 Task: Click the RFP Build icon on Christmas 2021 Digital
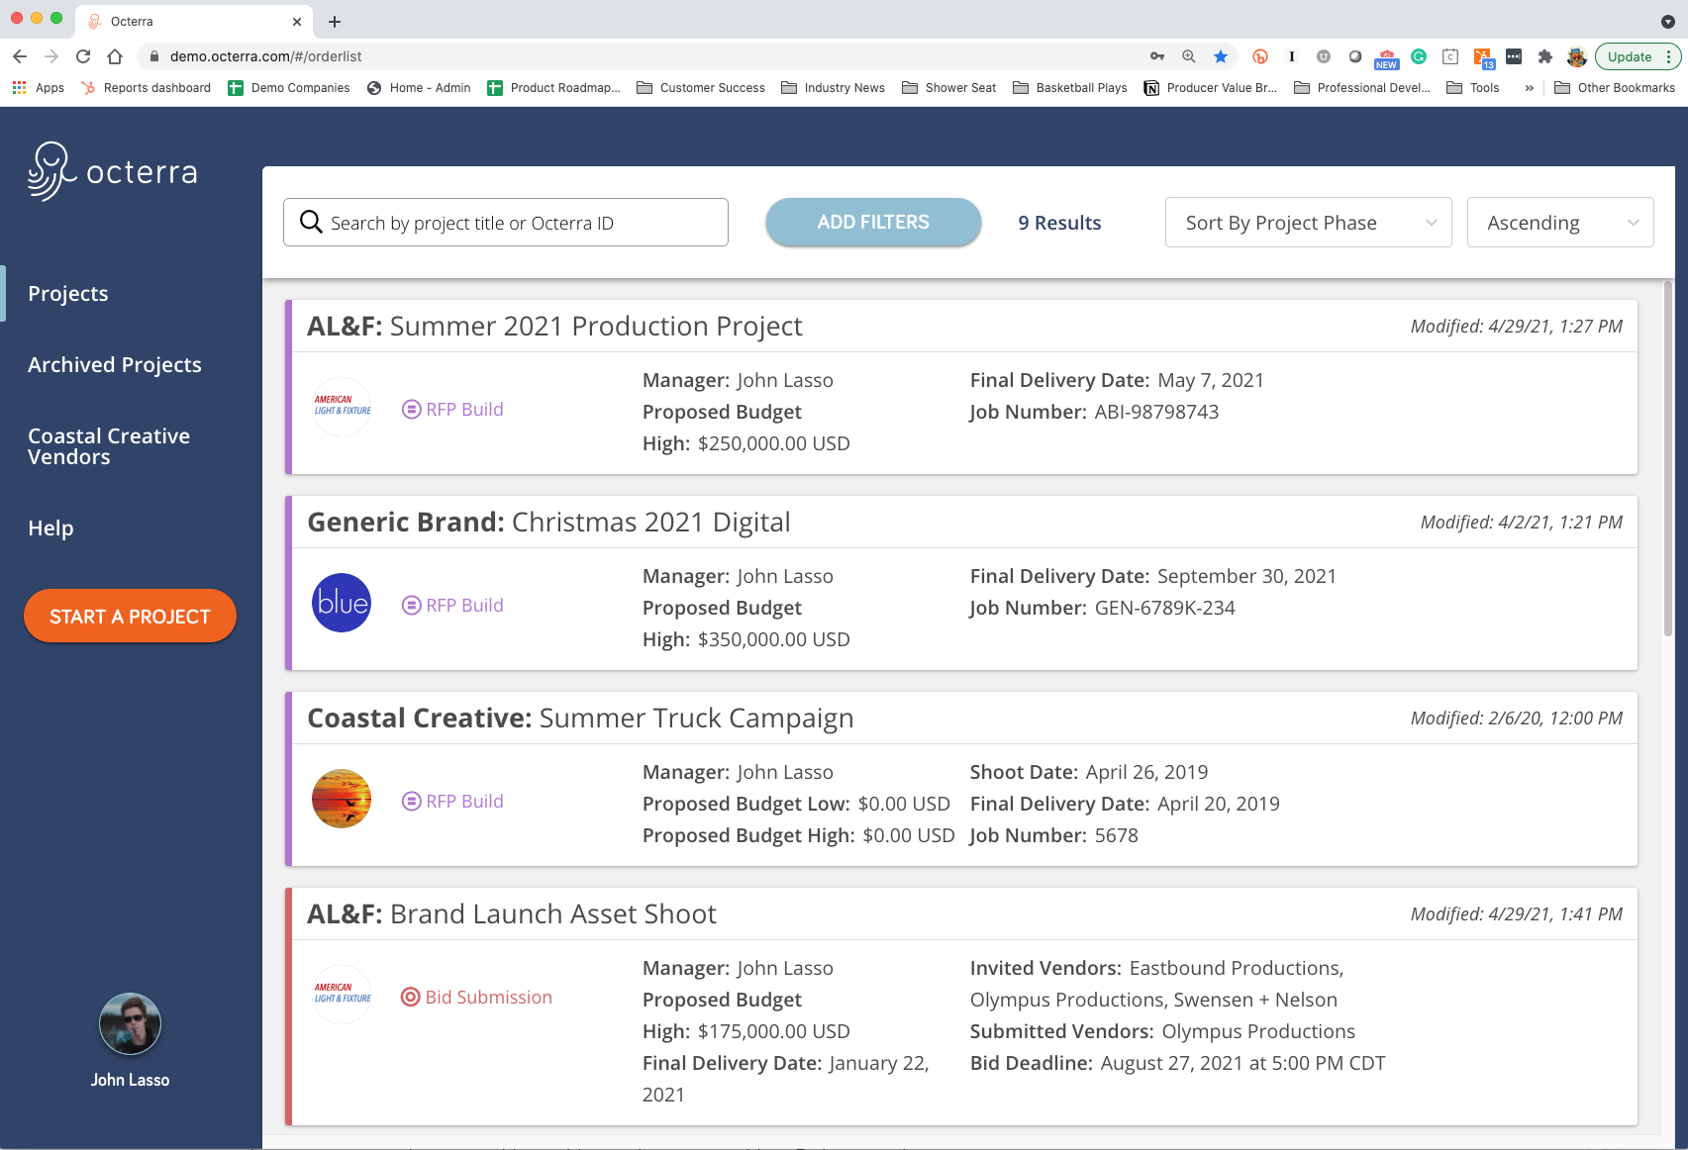point(410,605)
